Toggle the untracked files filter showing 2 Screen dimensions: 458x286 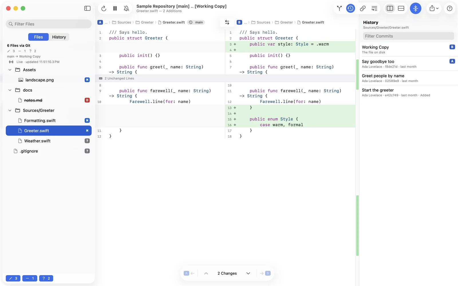pos(46,278)
